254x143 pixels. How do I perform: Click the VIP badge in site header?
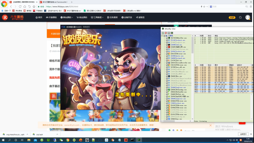click(232, 17)
